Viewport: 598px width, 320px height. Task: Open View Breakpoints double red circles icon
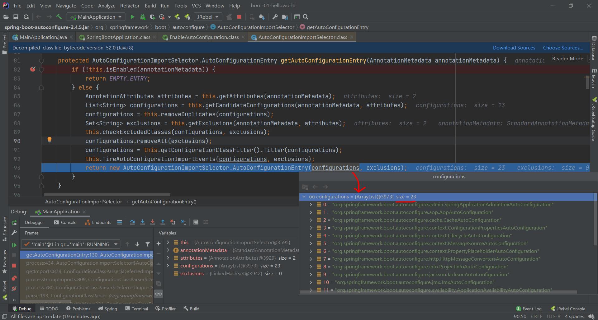[14, 278]
